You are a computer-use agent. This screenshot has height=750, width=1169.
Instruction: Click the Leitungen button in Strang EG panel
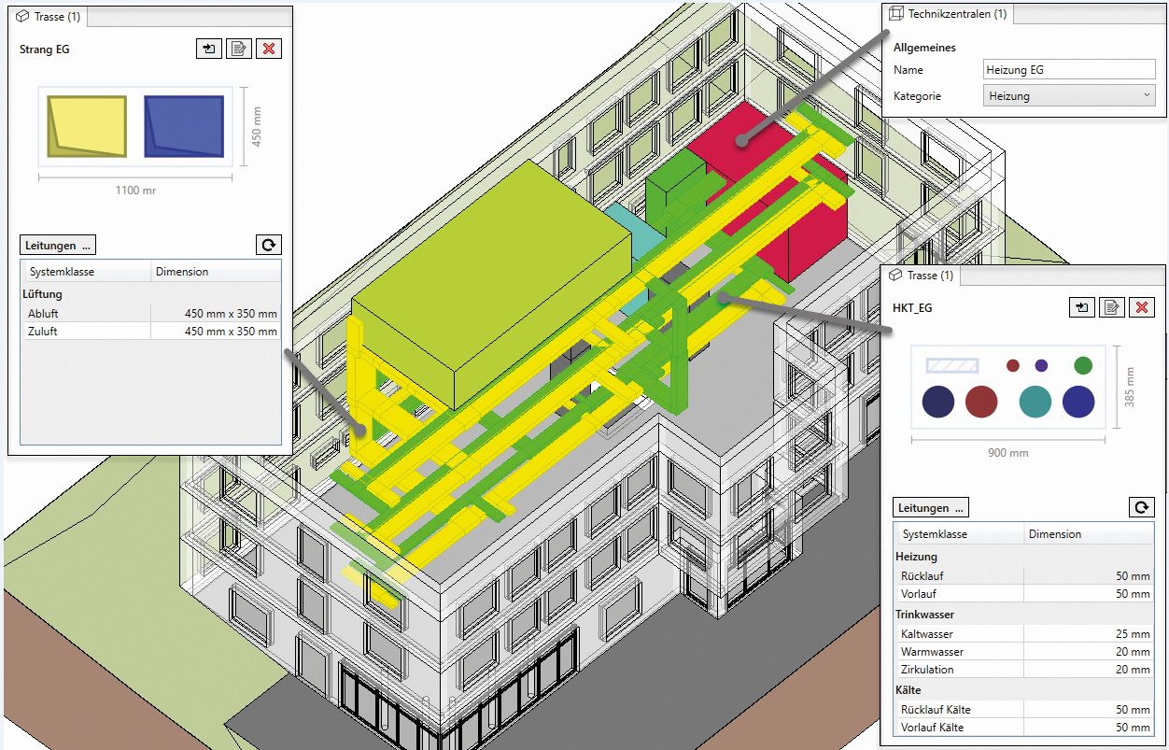tap(58, 246)
